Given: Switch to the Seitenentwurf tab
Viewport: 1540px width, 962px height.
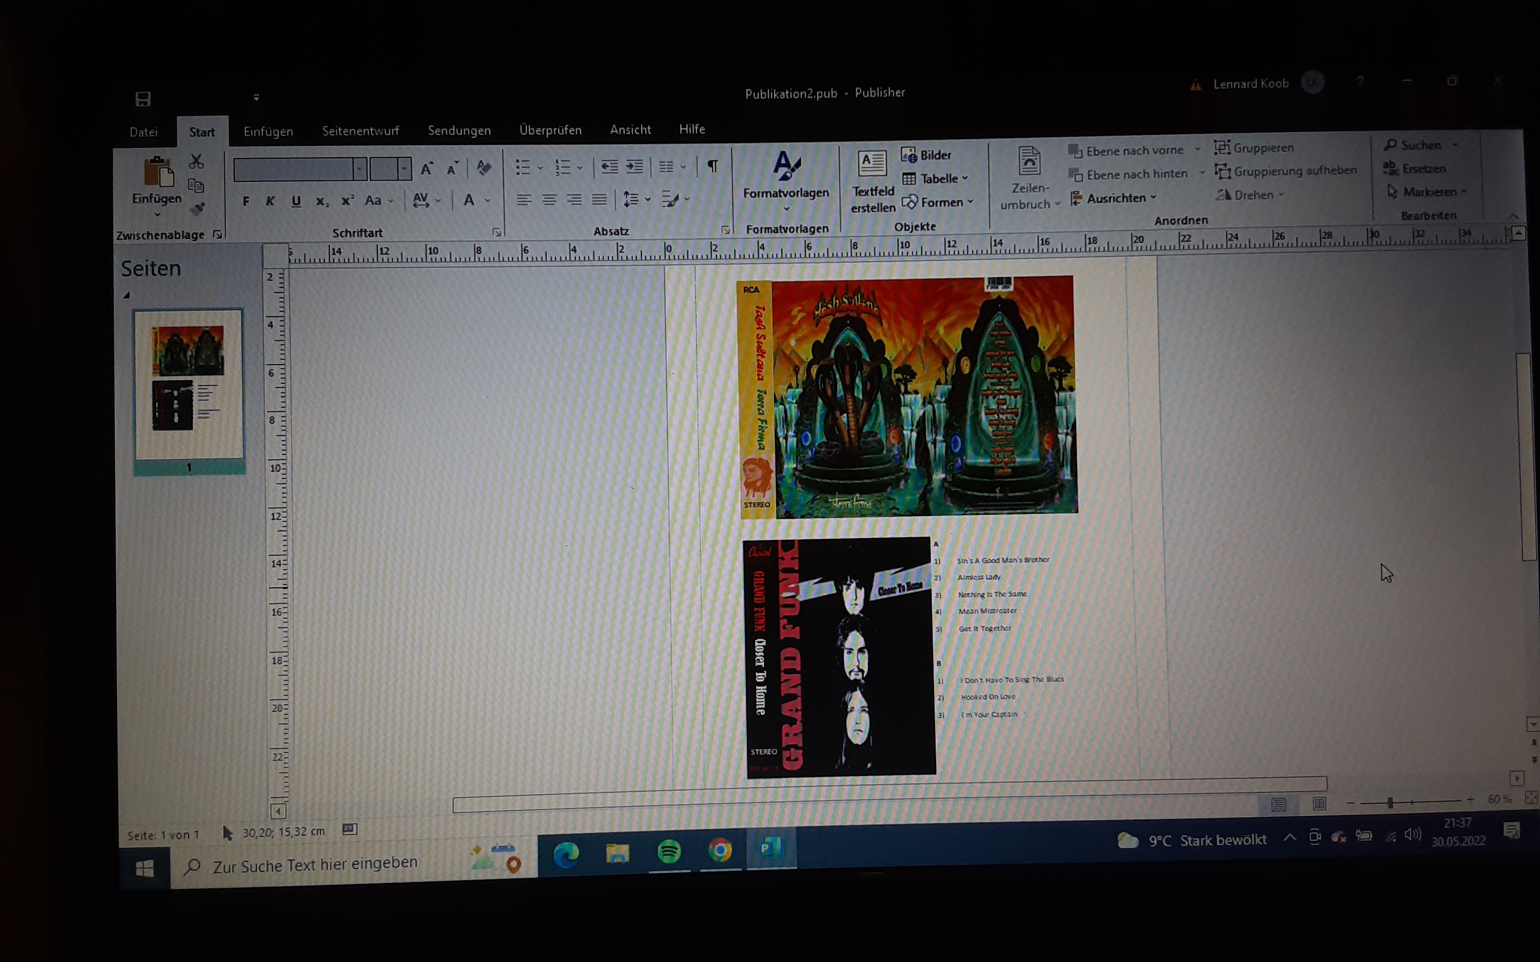Looking at the screenshot, I should (x=360, y=131).
